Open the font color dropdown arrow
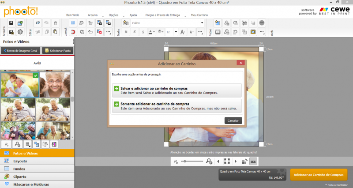The image size is (353, 188). click(x=155, y=32)
